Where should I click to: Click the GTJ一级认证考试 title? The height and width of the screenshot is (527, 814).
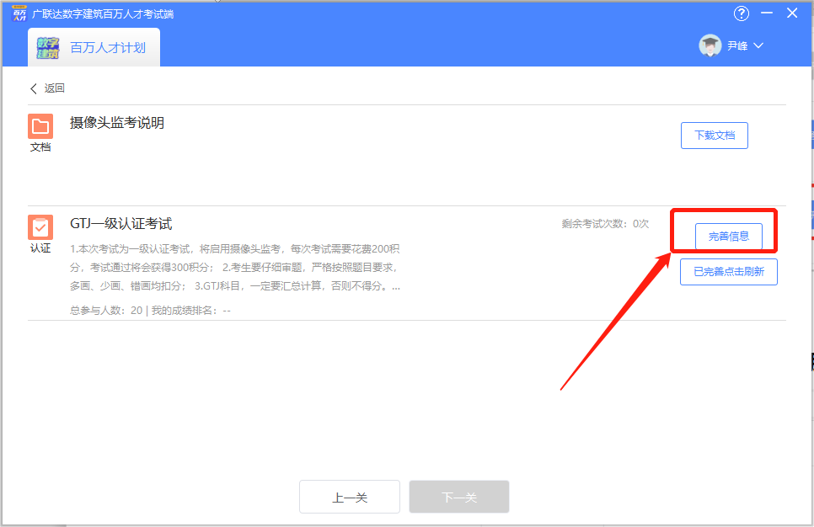pyautogui.click(x=121, y=224)
